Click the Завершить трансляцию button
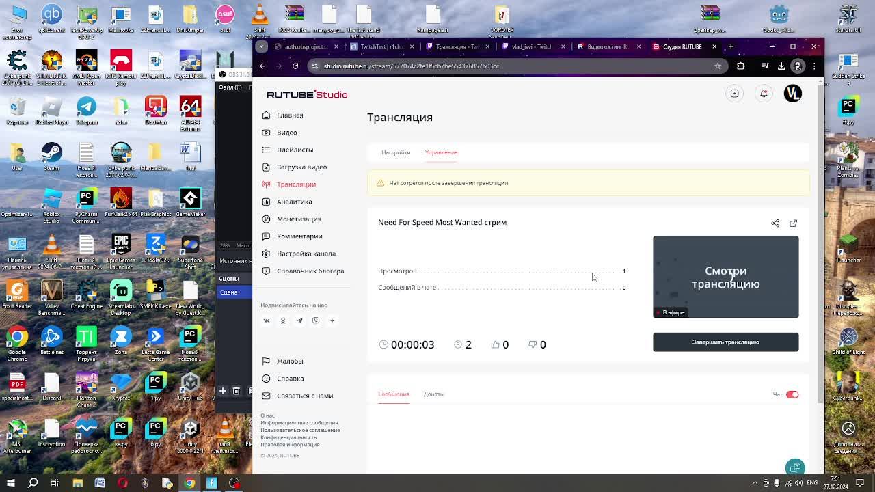This screenshot has width=875, height=492. point(725,342)
